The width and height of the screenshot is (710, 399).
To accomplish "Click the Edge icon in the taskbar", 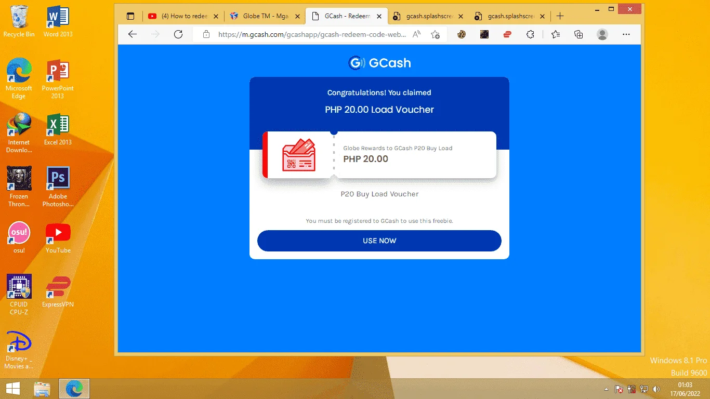I will pos(74,389).
